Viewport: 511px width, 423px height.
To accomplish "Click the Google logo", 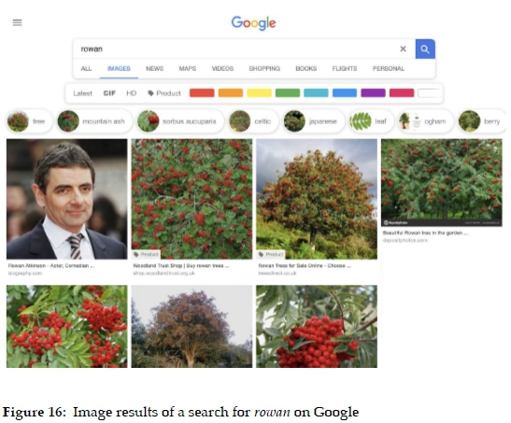I will 253,23.
